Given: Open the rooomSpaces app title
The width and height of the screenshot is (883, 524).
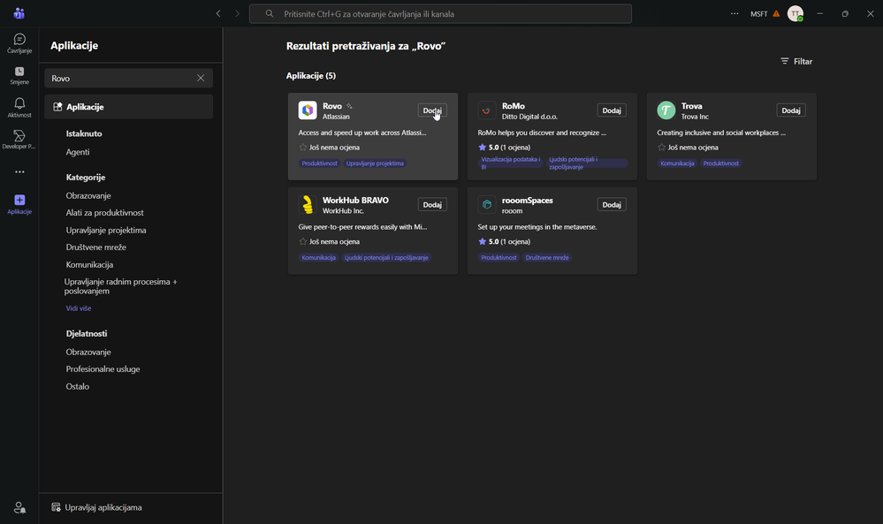Looking at the screenshot, I should pyautogui.click(x=527, y=201).
